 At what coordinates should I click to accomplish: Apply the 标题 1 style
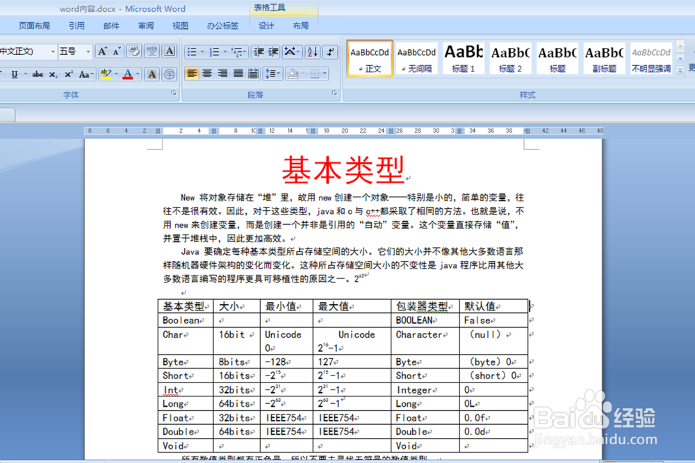(463, 58)
